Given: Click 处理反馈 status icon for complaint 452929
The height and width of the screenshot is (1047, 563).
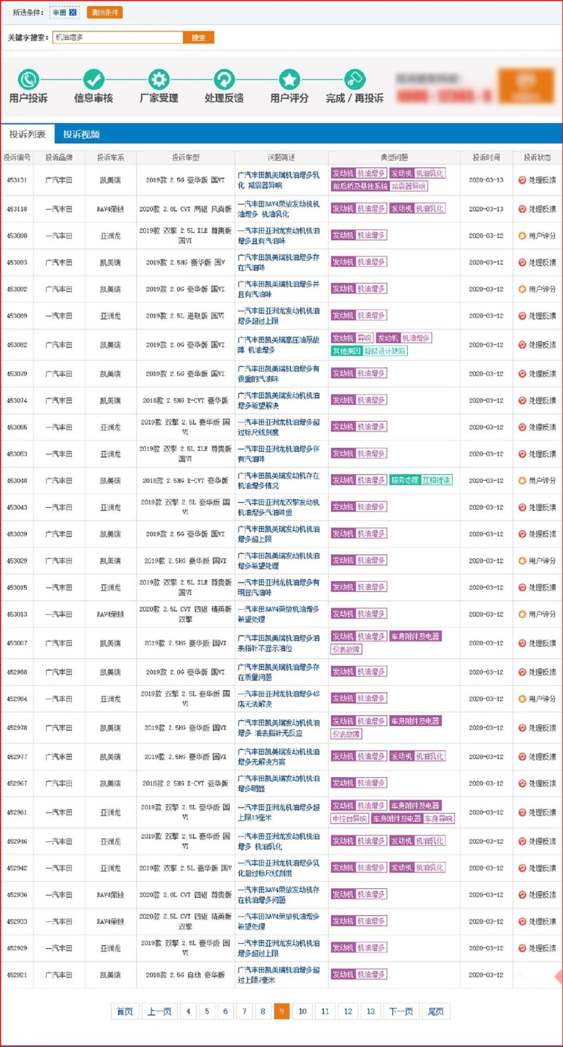Looking at the screenshot, I should pos(522,948).
